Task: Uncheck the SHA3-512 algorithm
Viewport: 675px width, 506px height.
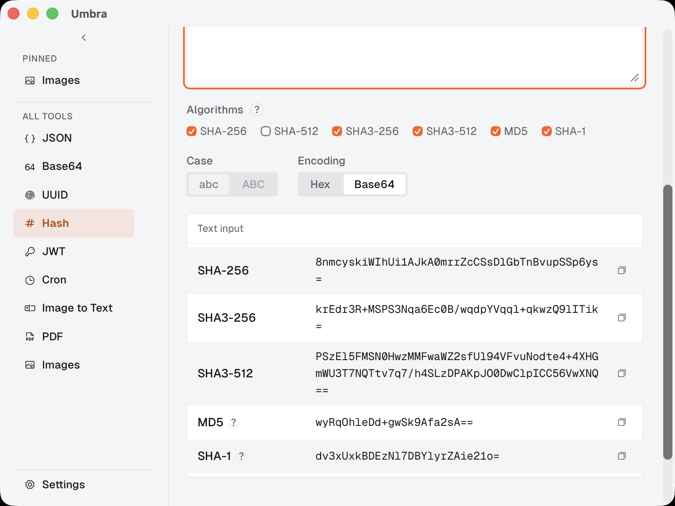Action: (x=418, y=131)
